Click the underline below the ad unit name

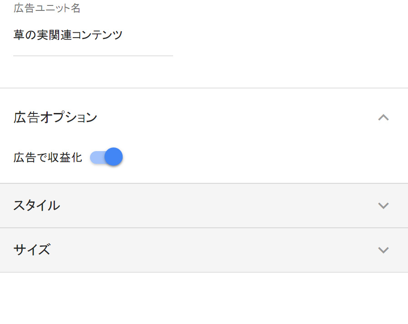pos(93,55)
